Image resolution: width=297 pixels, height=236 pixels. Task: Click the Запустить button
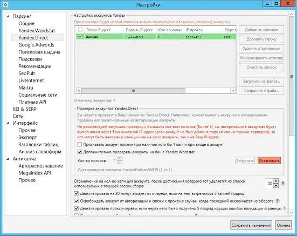tap(245, 161)
